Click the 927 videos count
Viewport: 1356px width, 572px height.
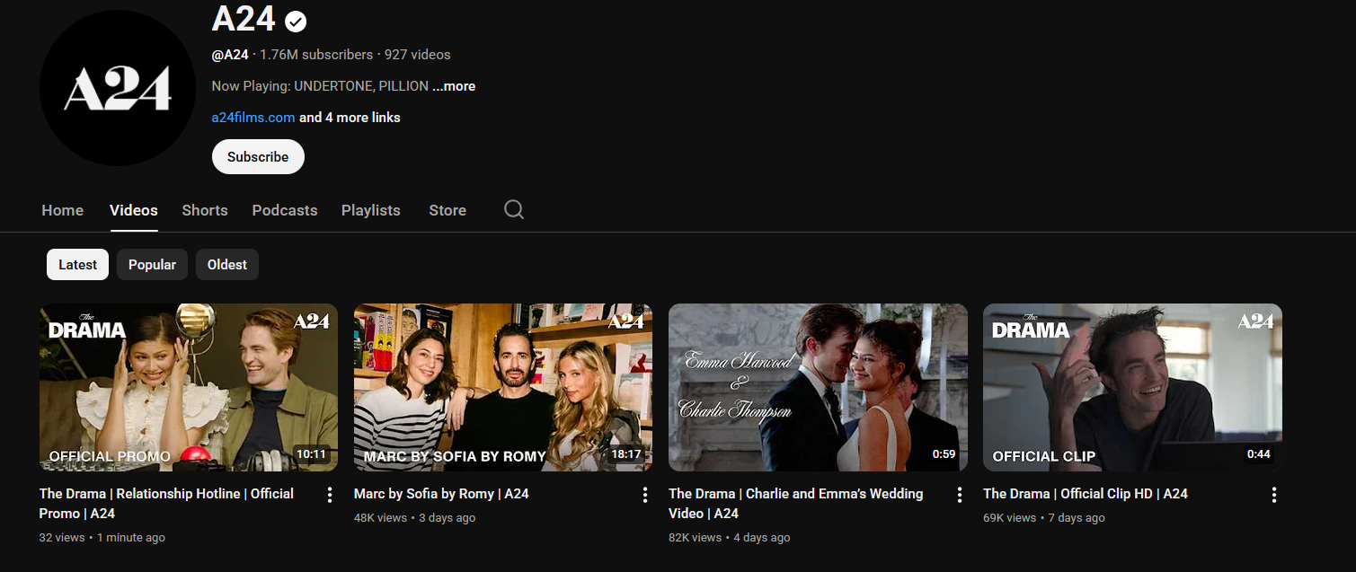pyautogui.click(x=418, y=55)
